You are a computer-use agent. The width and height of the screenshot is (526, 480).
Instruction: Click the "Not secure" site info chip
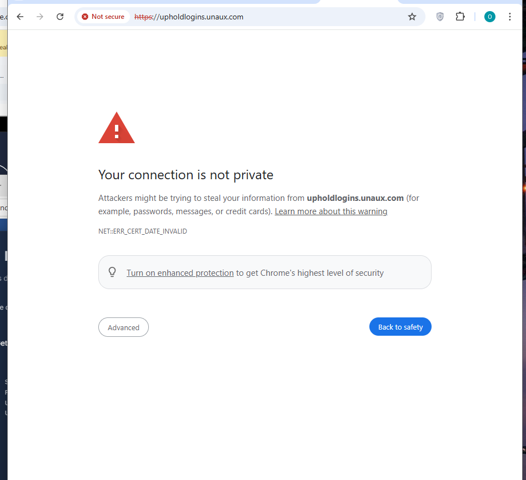tap(103, 17)
